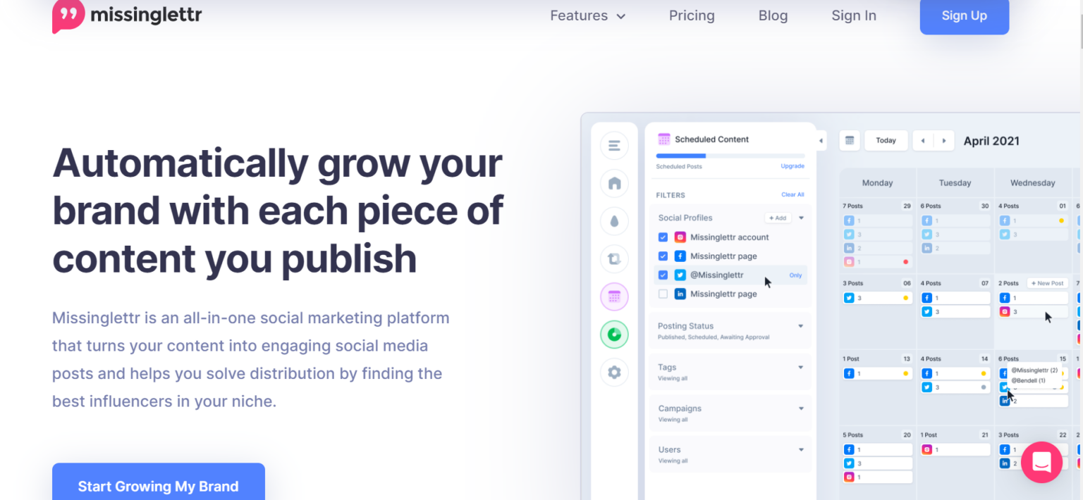Open the pink chat bubble widget

(x=1041, y=462)
